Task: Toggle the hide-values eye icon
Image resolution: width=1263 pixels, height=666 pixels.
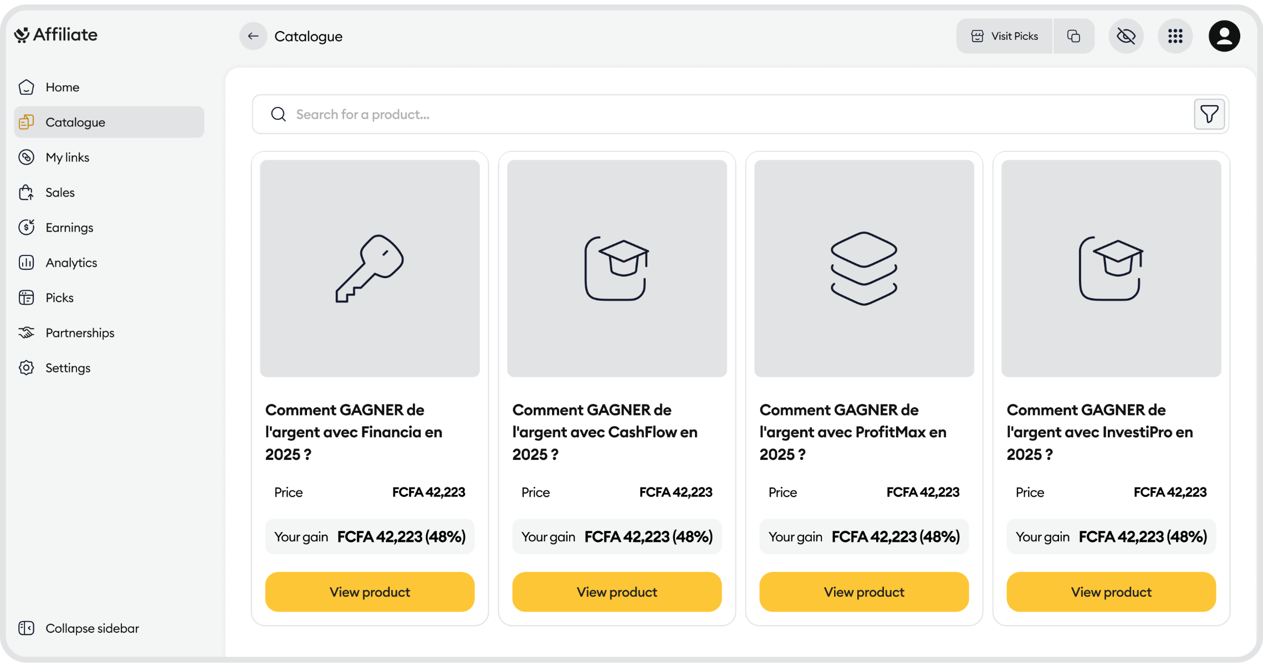Action: tap(1126, 36)
